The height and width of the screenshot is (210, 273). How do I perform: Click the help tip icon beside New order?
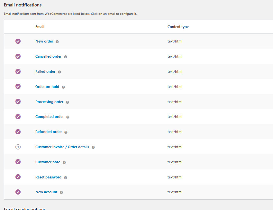coord(57,42)
